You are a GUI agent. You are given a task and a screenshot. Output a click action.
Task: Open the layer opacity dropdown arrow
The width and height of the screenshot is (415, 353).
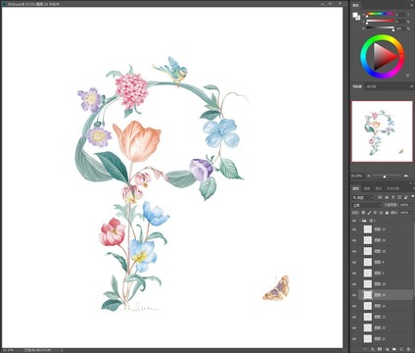coord(412,205)
